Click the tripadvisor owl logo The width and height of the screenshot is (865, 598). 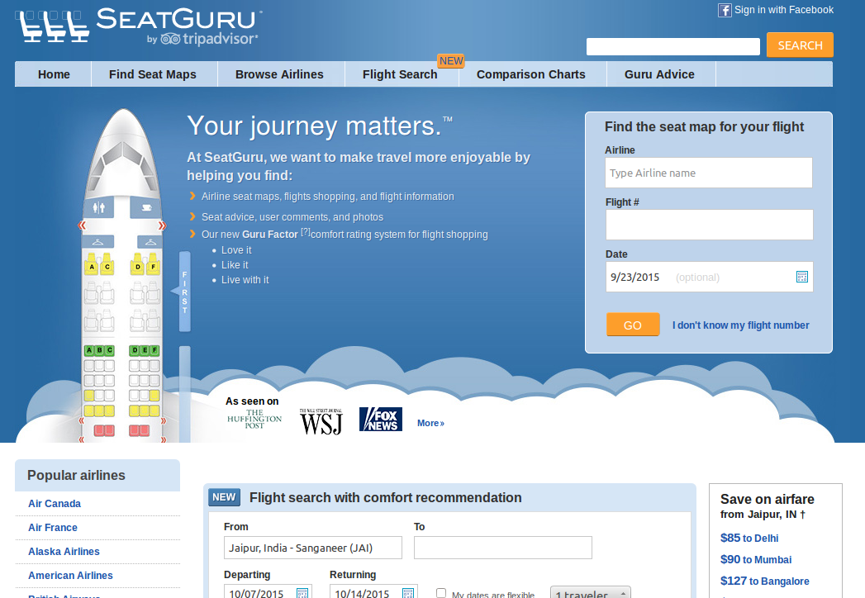(x=170, y=39)
